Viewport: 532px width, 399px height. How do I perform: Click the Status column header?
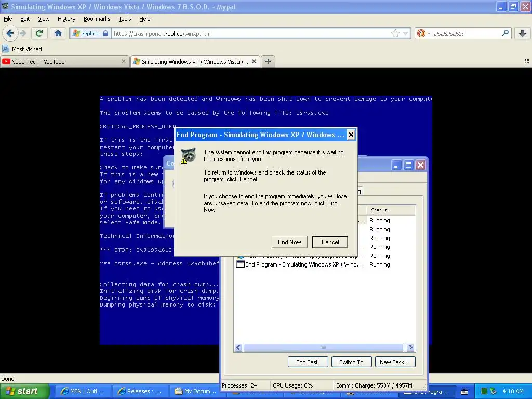tap(390, 210)
